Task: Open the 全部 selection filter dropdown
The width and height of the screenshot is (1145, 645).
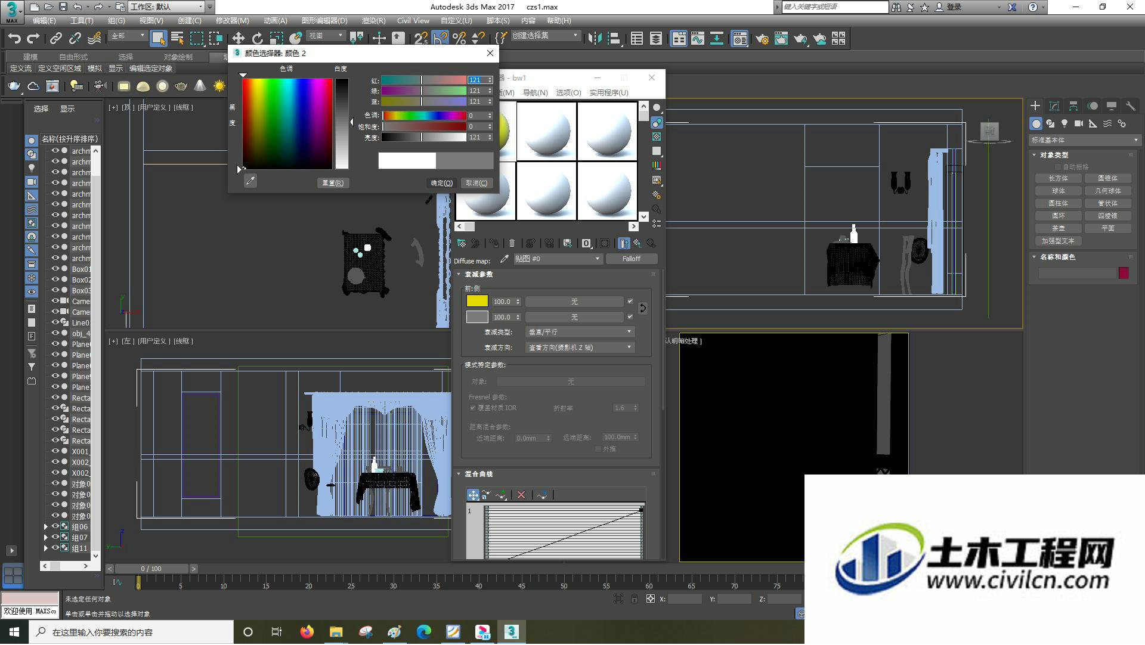Action: pyautogui.click(x=128, y=36)
